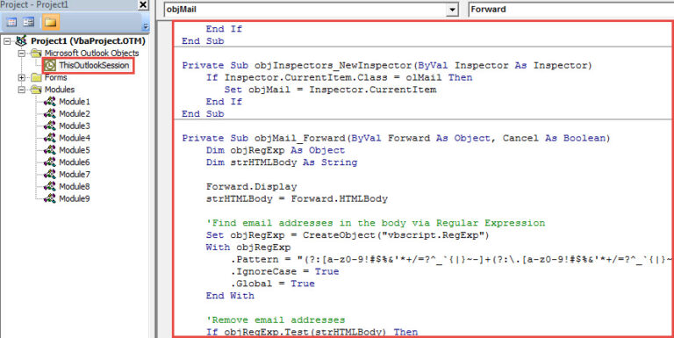Open the Forward procedure combo box
Screen dimensions: 674x338
570,10
